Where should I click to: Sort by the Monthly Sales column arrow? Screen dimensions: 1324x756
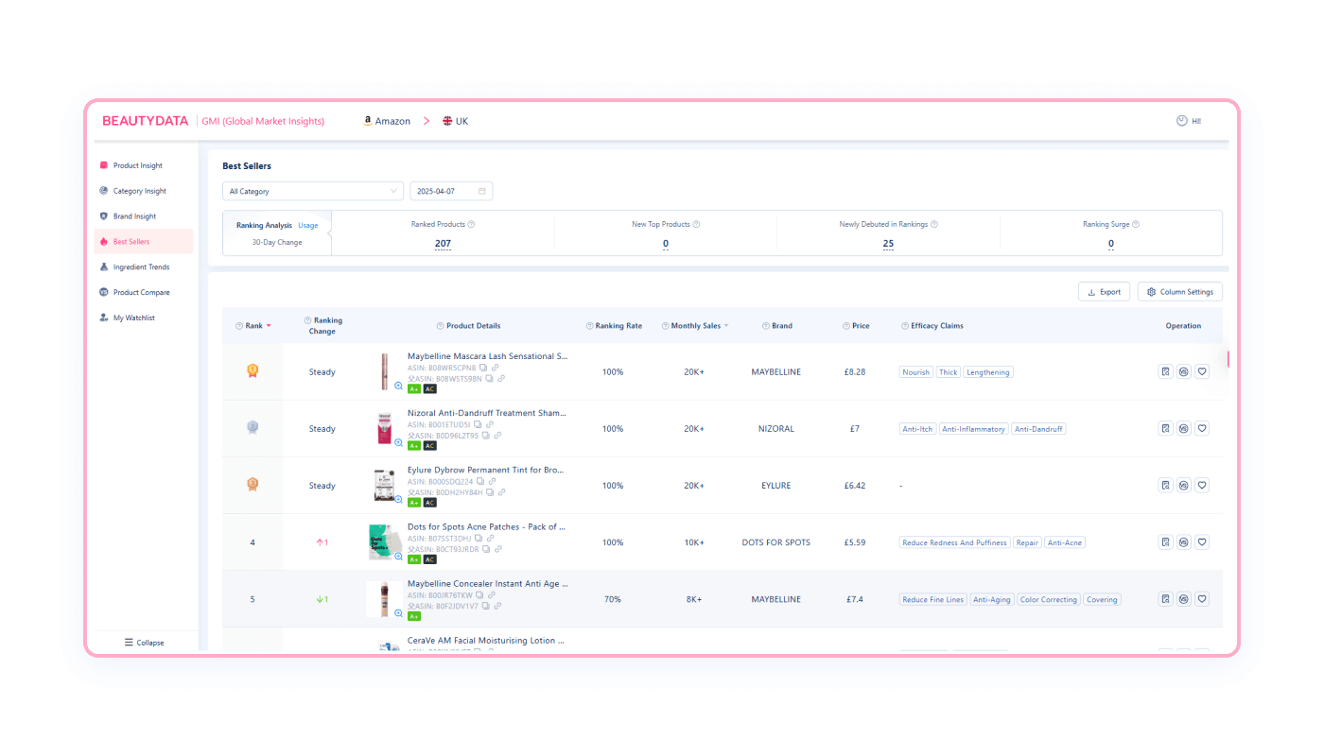[726, 326]
